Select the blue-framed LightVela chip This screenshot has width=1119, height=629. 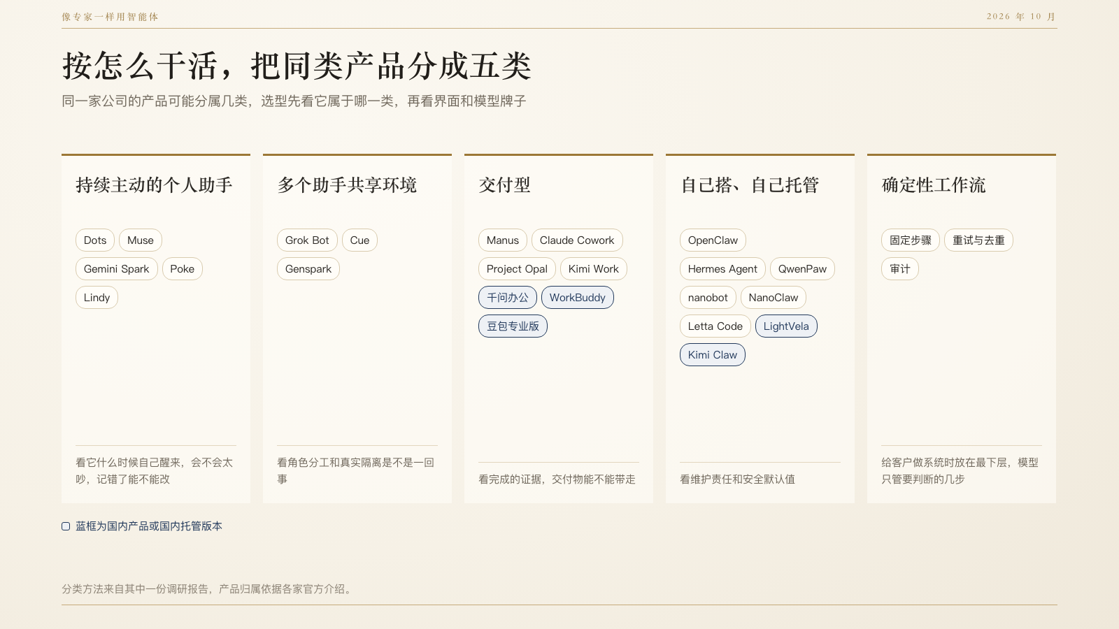coord(786,326)
